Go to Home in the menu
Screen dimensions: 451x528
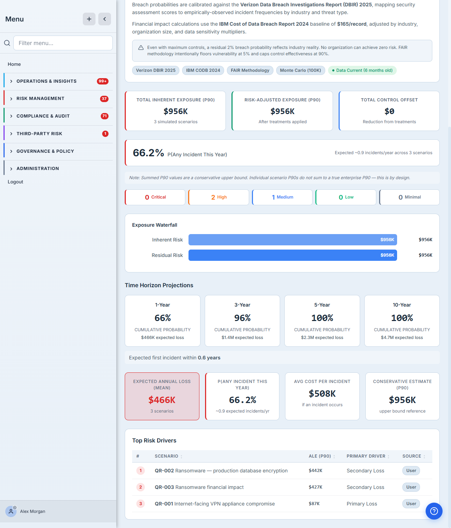(14, 64)
